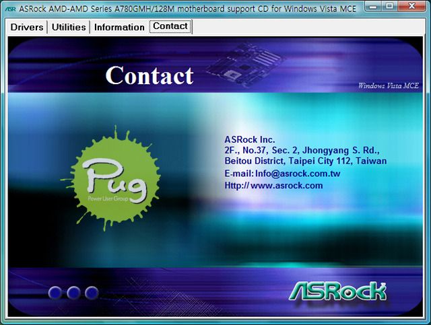
Task: Open the www.asrock.com link
Action: 287,186
